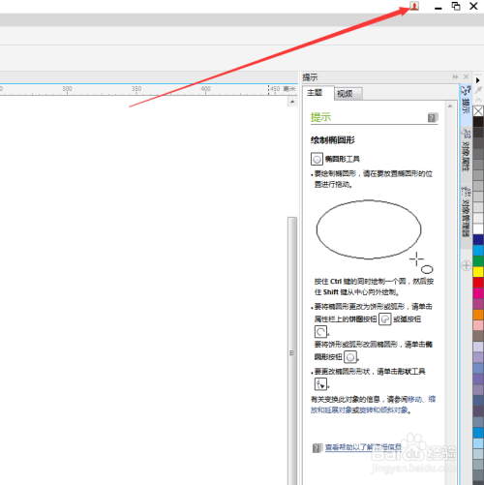Minimize the application window
484x485 pixels.
point(438,7)
